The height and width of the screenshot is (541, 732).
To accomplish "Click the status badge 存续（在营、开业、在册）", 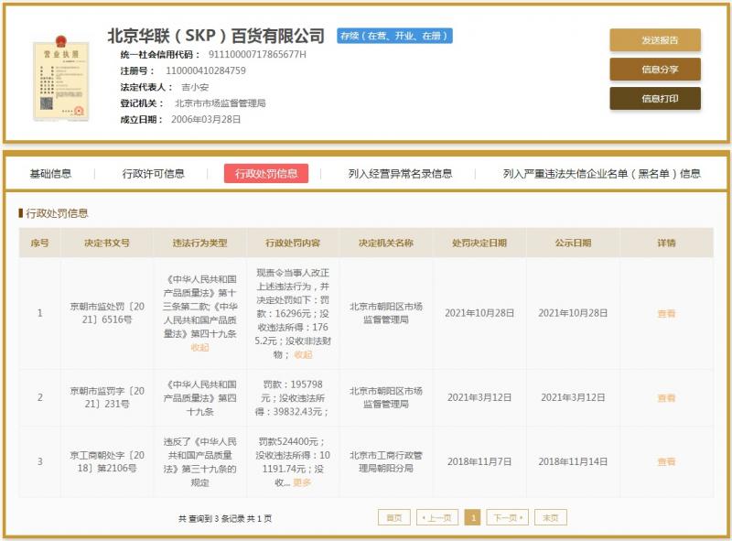I will tap(394, 36).
